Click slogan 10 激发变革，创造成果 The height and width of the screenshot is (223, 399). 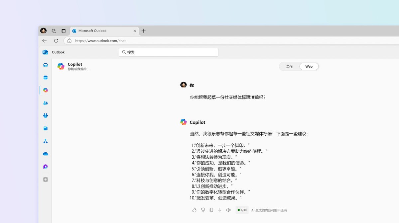point(215,198)
